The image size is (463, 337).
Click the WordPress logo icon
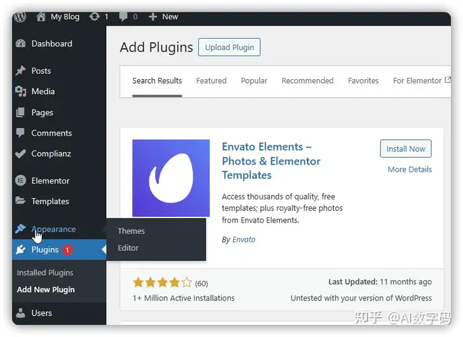pos(20,17)
